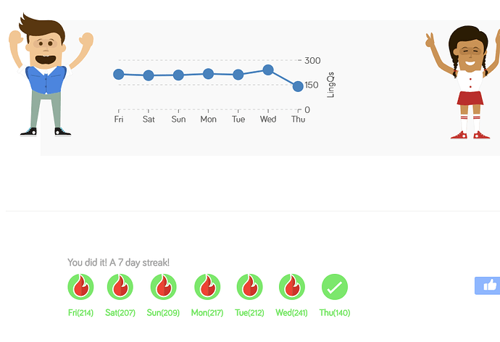Select the Mon data point on the chart
The width and height of the screenshot is (500, 342).
(x=208, y=74)
